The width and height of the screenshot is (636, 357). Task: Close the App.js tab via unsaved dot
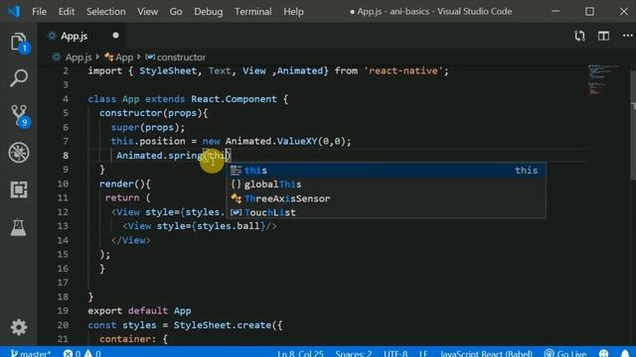115,36
